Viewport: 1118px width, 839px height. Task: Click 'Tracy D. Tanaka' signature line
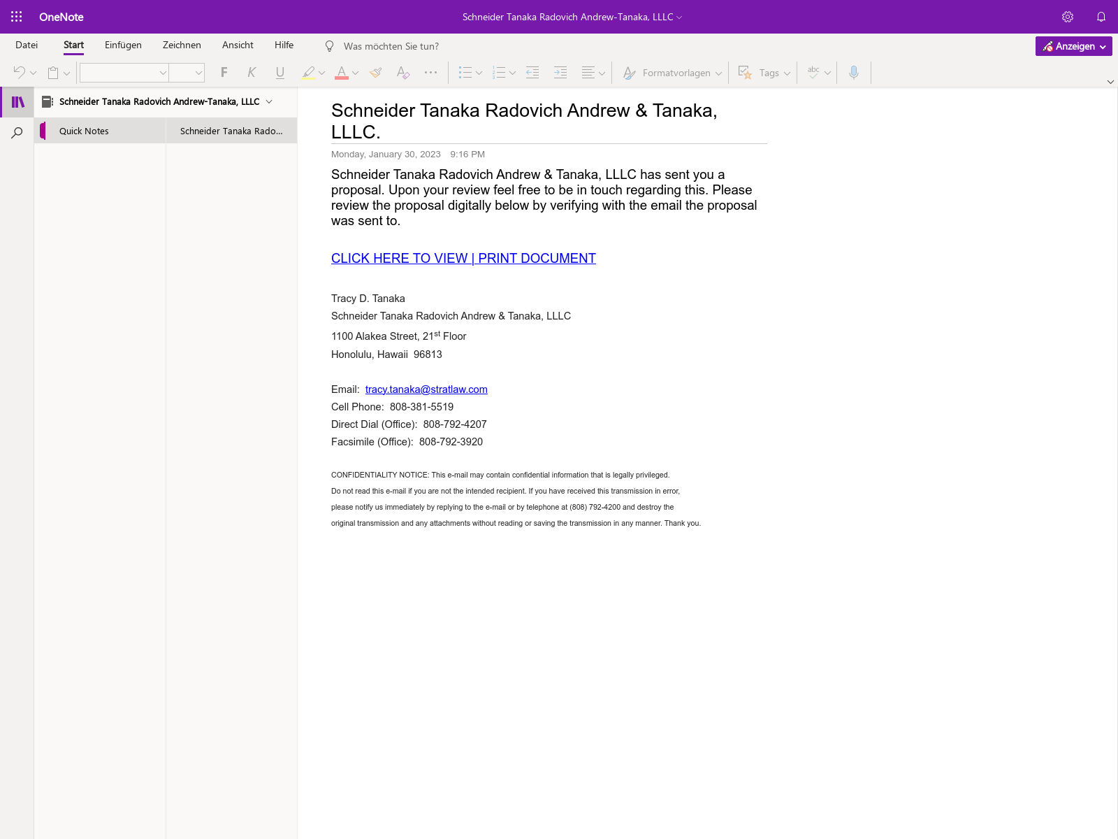click(368, 299)
